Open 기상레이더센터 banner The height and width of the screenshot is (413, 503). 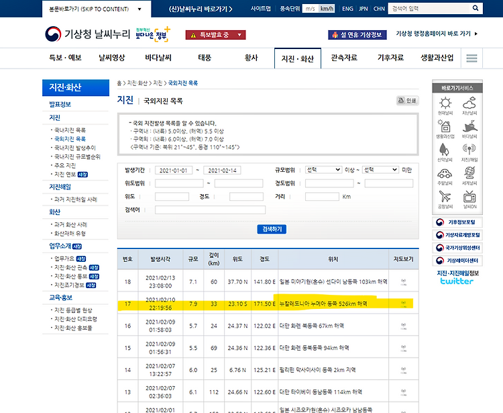(x=457, y=261)
